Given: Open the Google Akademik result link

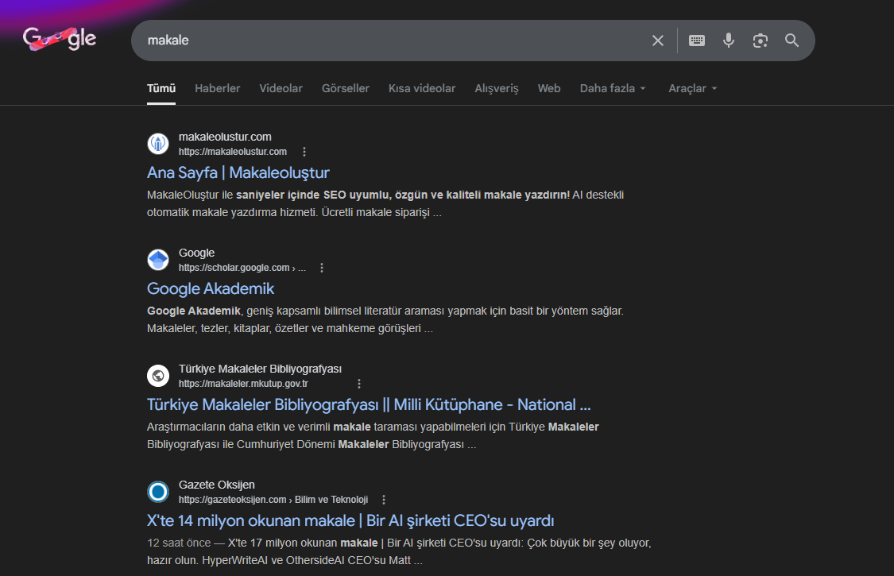Looking at the screenshot, I should click(211, 288).
